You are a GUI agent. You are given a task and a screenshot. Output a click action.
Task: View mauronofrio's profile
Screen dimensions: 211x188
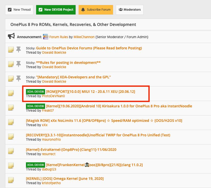click(51, 140)
